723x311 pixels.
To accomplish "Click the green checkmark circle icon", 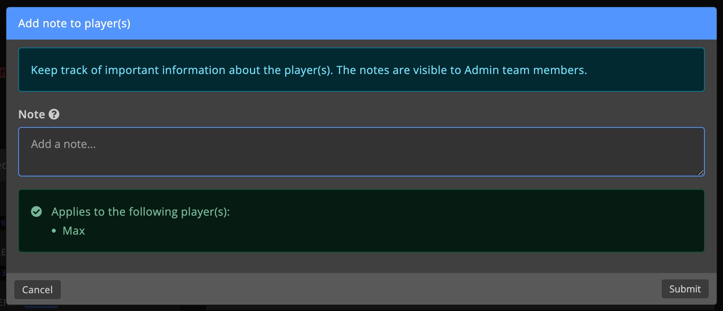I will (x=36, y=212).
